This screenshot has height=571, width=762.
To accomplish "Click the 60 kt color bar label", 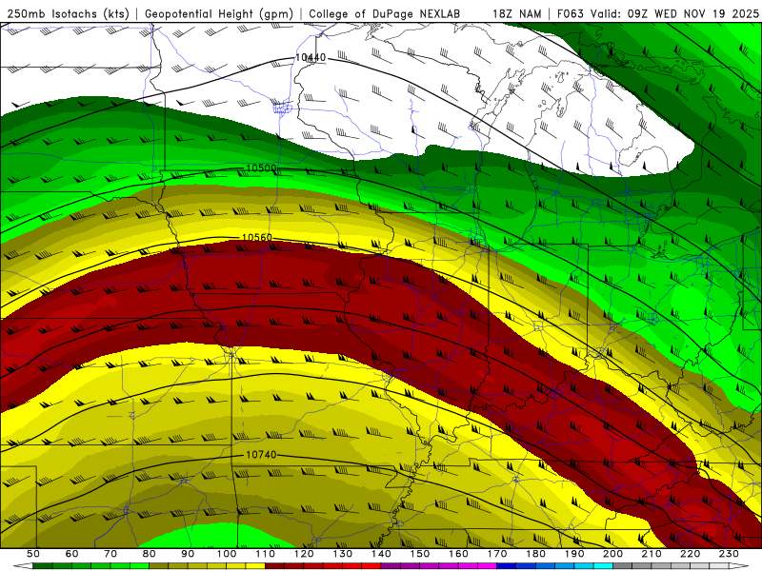I will coord(71,554).
